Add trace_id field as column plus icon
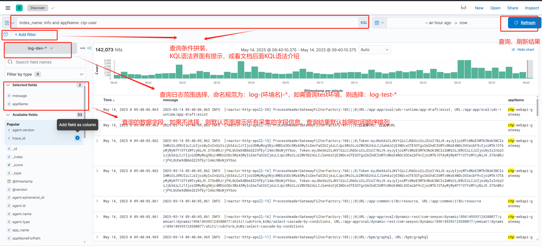 click(78, 138)
